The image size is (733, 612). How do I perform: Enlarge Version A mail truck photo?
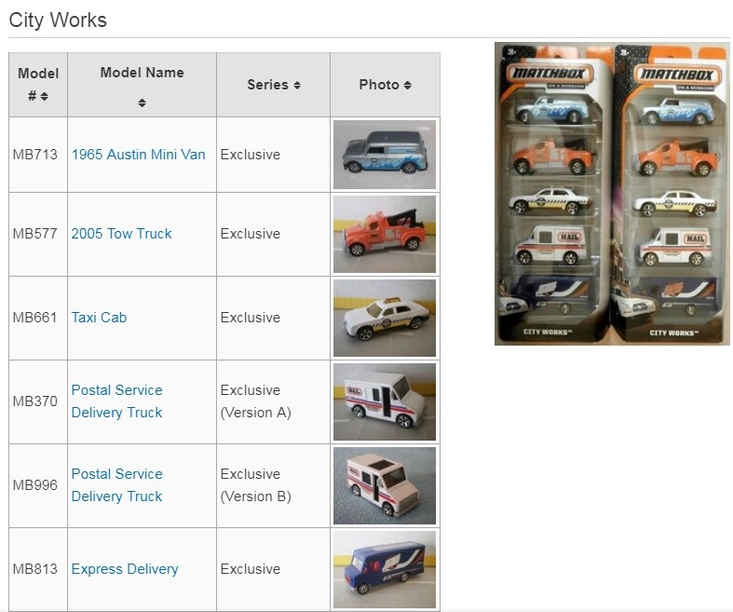click(385, 401)
